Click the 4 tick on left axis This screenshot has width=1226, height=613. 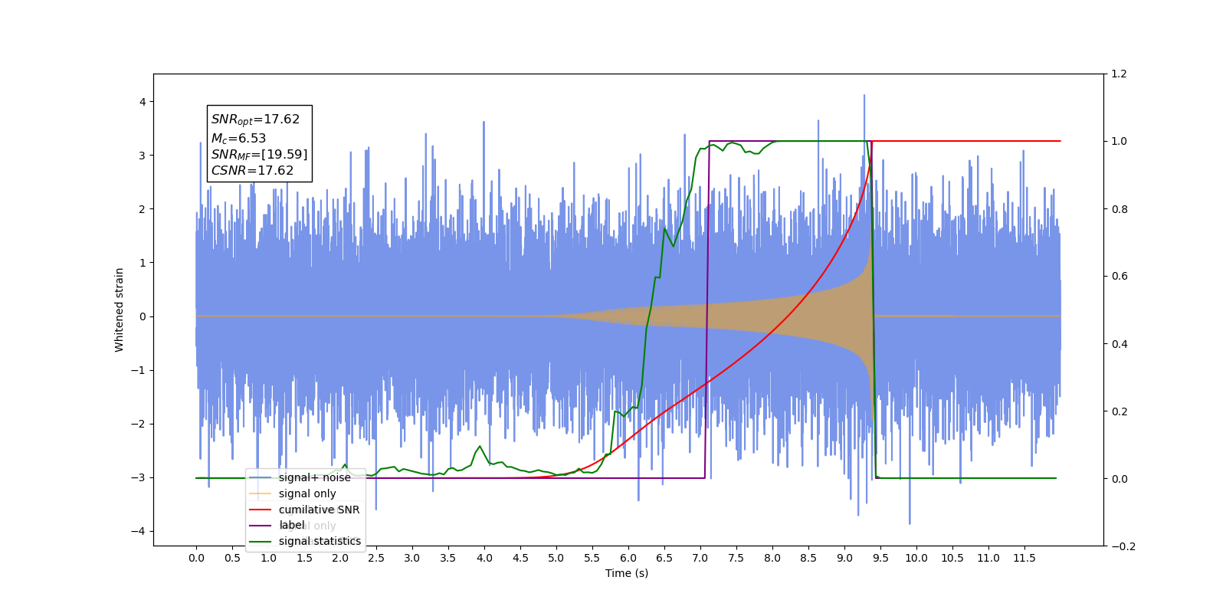143,102
